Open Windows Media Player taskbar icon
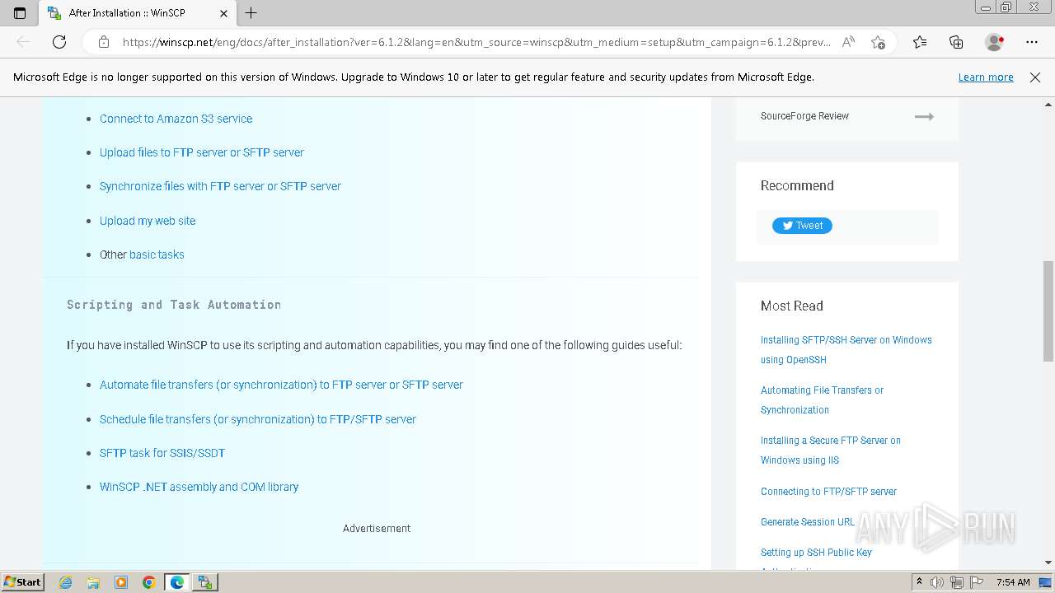 121,582
